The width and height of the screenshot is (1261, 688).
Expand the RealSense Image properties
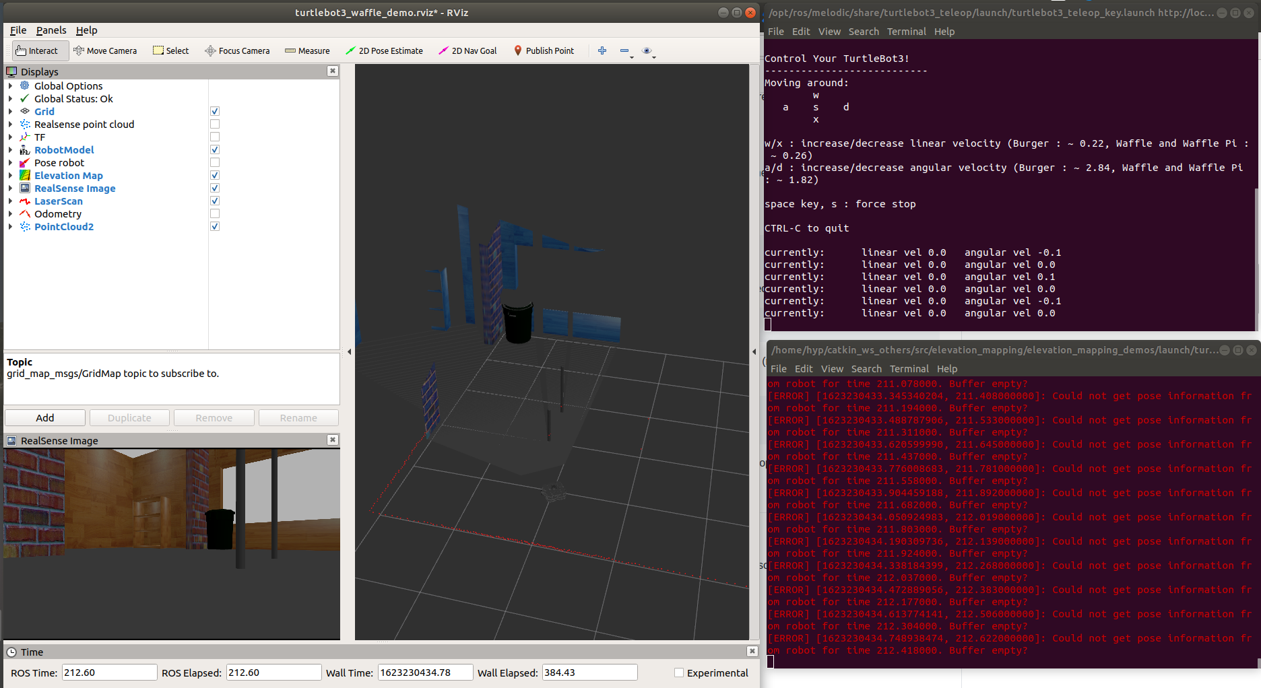click(x=10, y=188)
